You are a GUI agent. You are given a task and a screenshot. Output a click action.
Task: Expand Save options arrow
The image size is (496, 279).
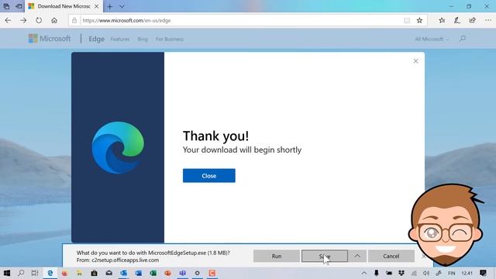[x=357, y=256]
